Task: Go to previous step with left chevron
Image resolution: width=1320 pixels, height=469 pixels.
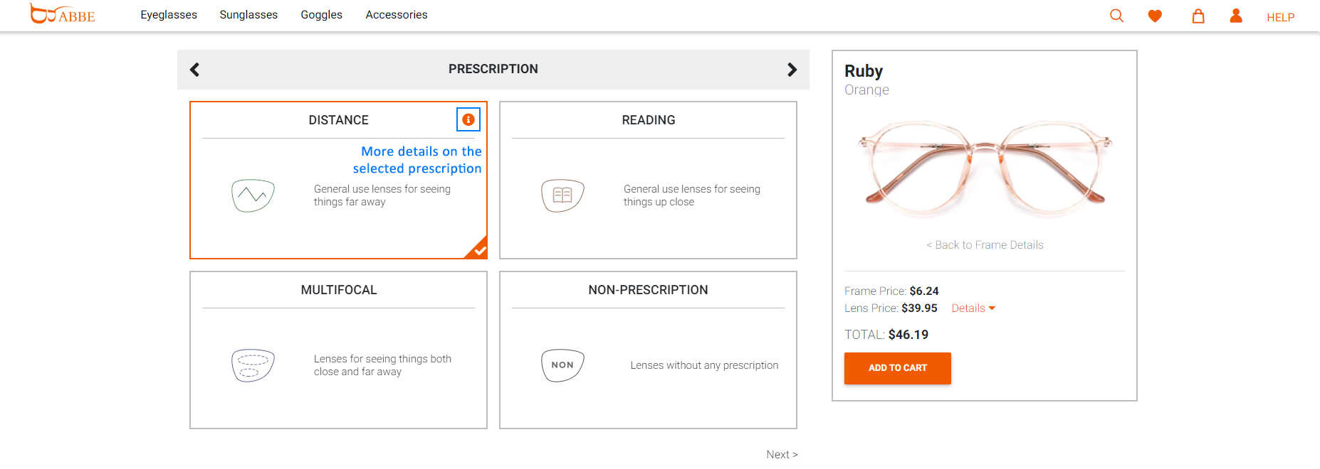Action: 194,70
